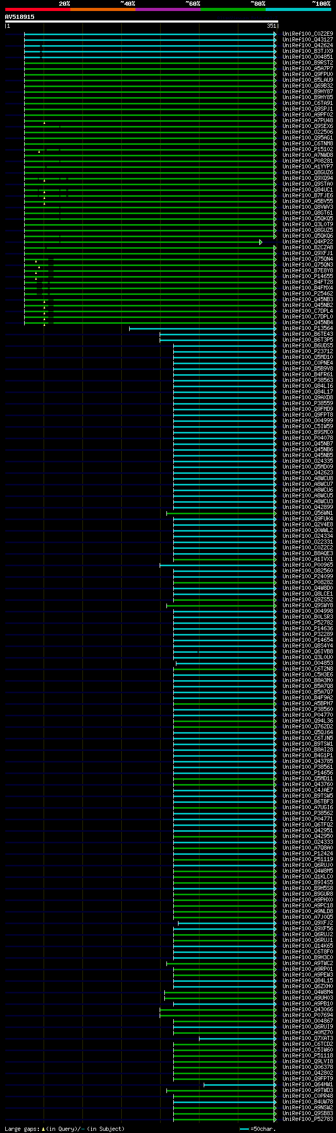This screenshot has height=1133, width=336.
Task: Select the UniRef100_B6TE43 label
Action: (x=308, y=334)
